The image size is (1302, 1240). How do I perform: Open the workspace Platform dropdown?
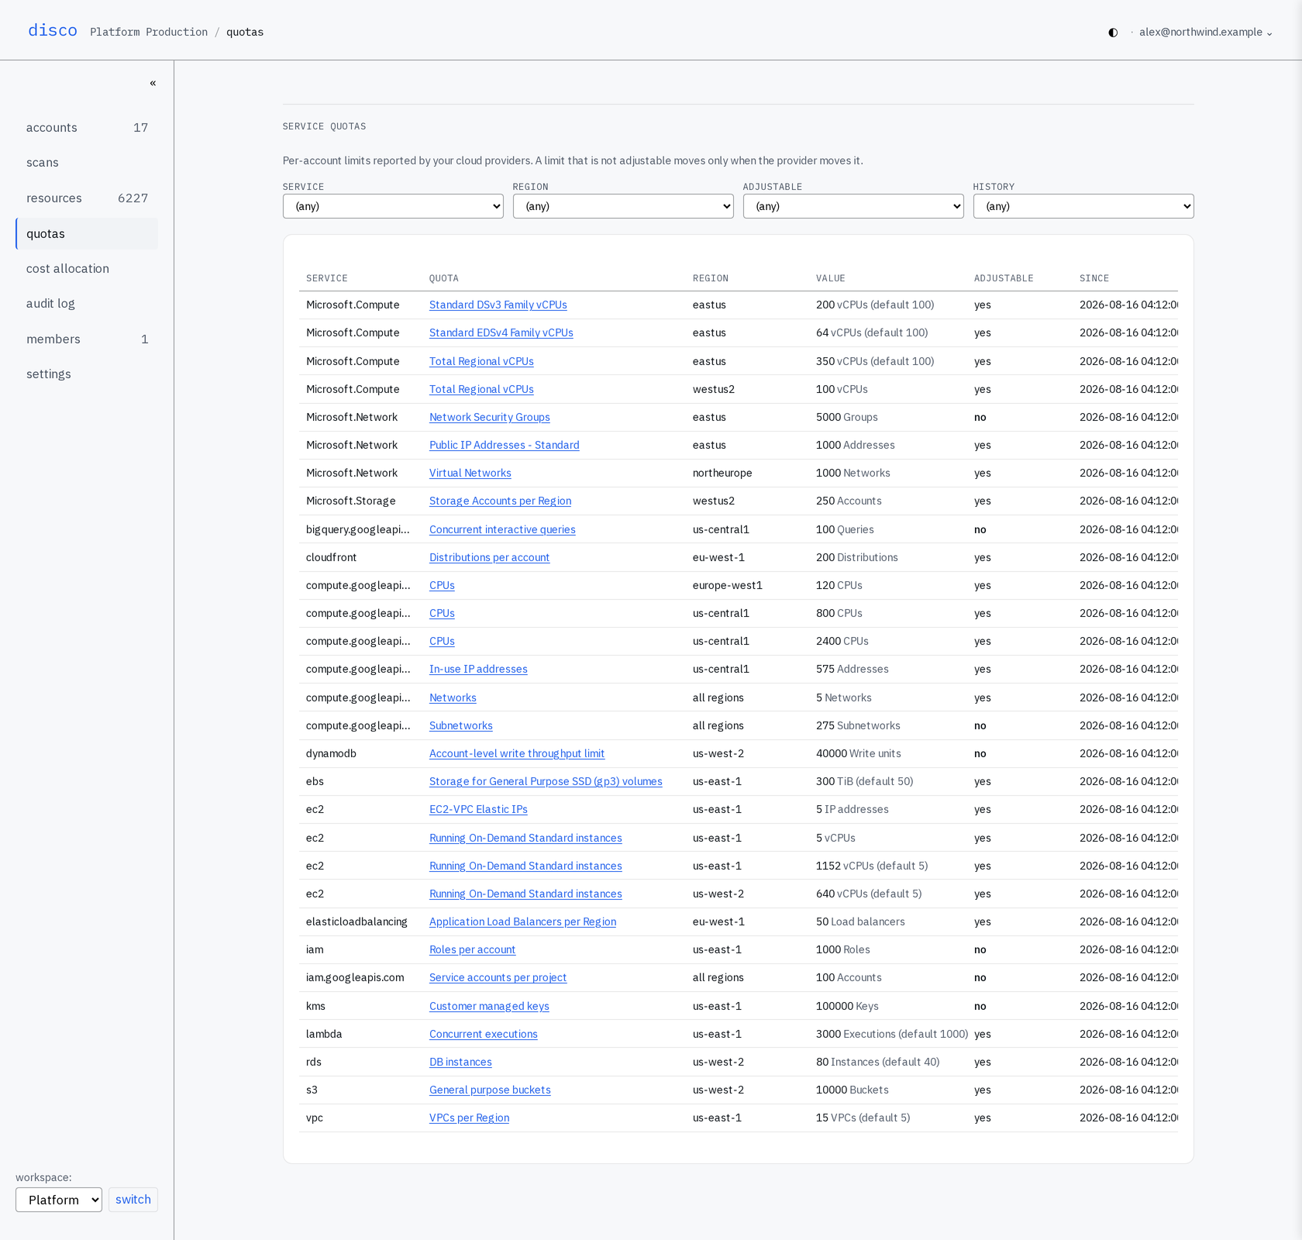click(x=59, y=1200)
